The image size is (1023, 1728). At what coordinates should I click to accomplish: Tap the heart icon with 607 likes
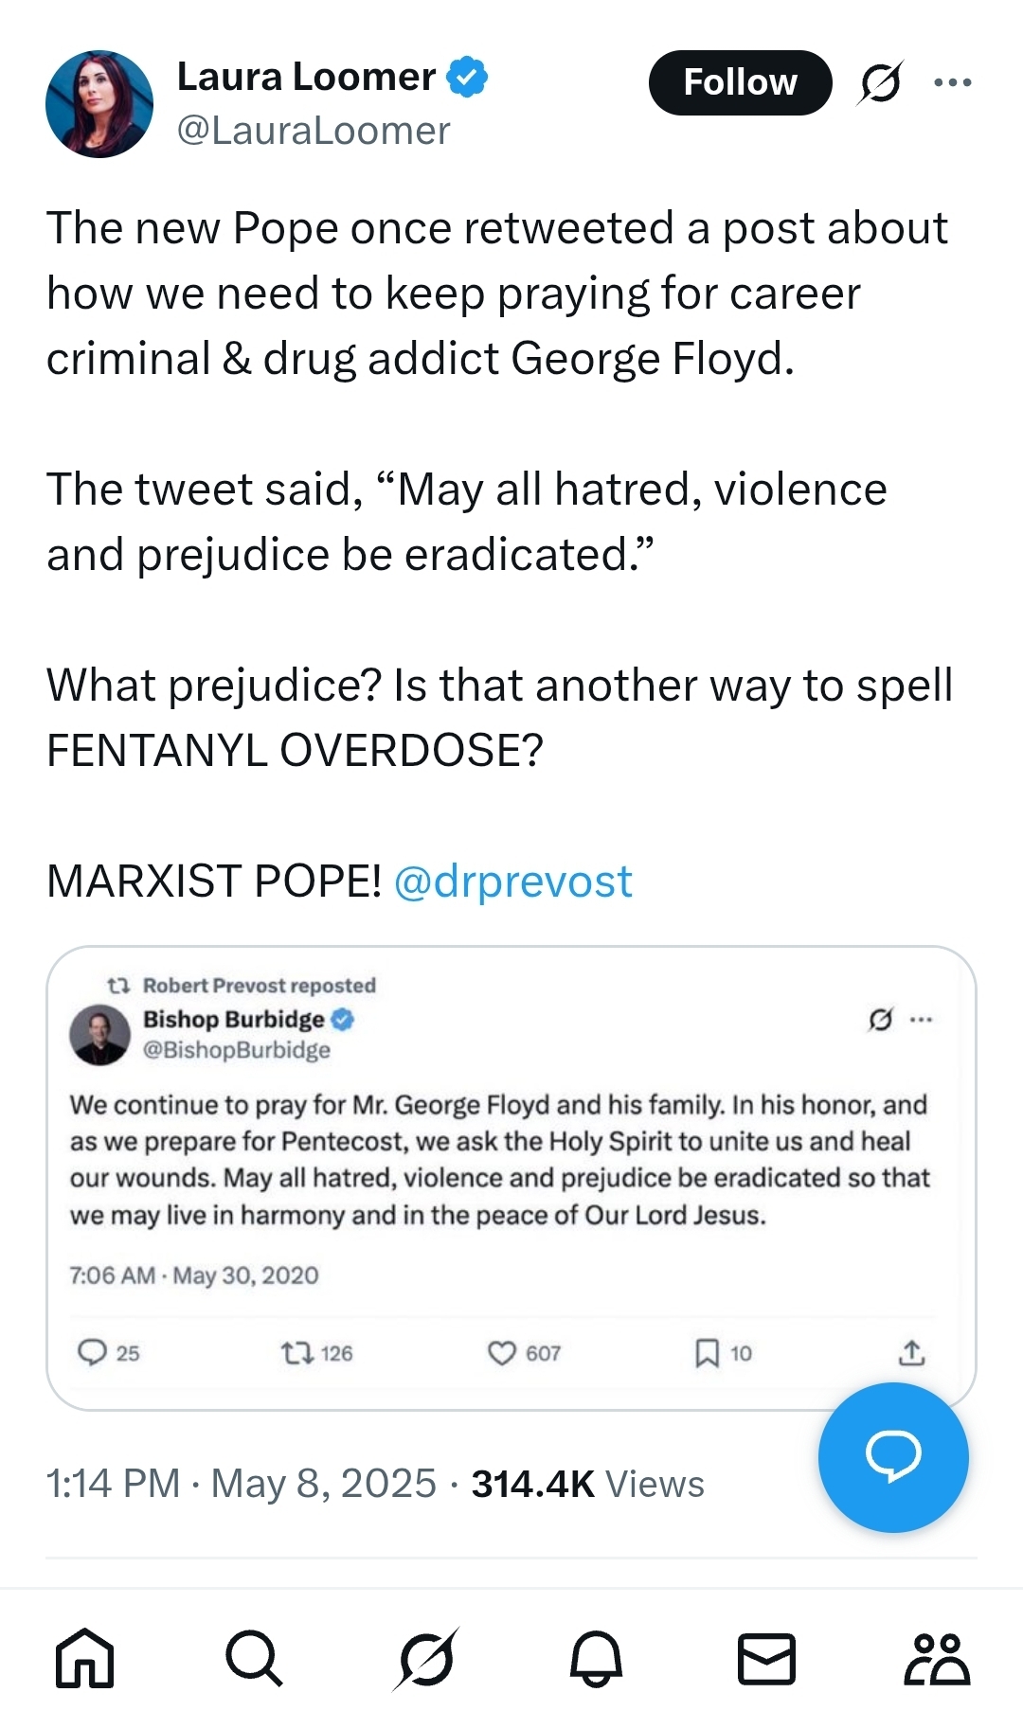[x=502, y=1353]
